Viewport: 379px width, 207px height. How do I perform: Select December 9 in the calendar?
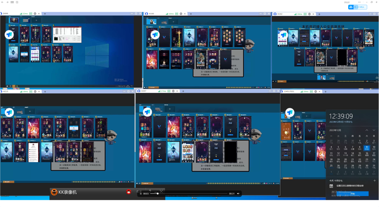click(x=367, y=148)
